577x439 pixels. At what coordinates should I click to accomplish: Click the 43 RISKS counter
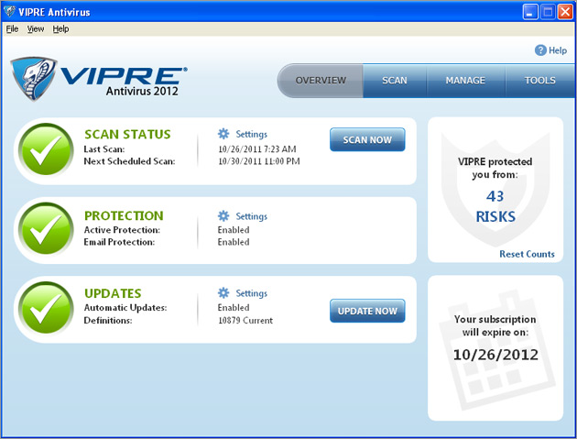(x=495, y=206)
